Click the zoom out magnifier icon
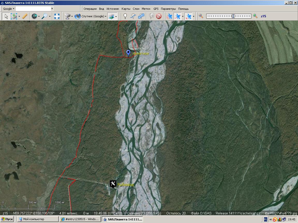Screen dimensions: 298x223 [x=201, y=16]
